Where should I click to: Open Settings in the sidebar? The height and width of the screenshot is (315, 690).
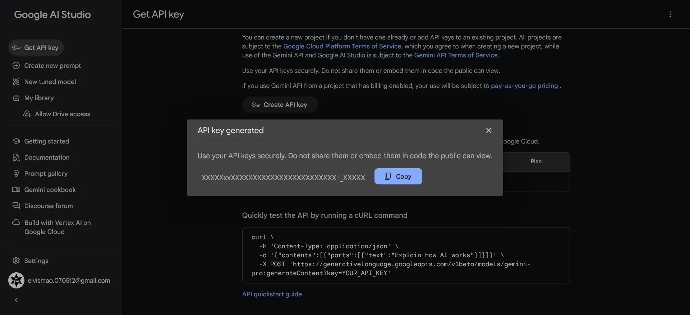point(36,261)
